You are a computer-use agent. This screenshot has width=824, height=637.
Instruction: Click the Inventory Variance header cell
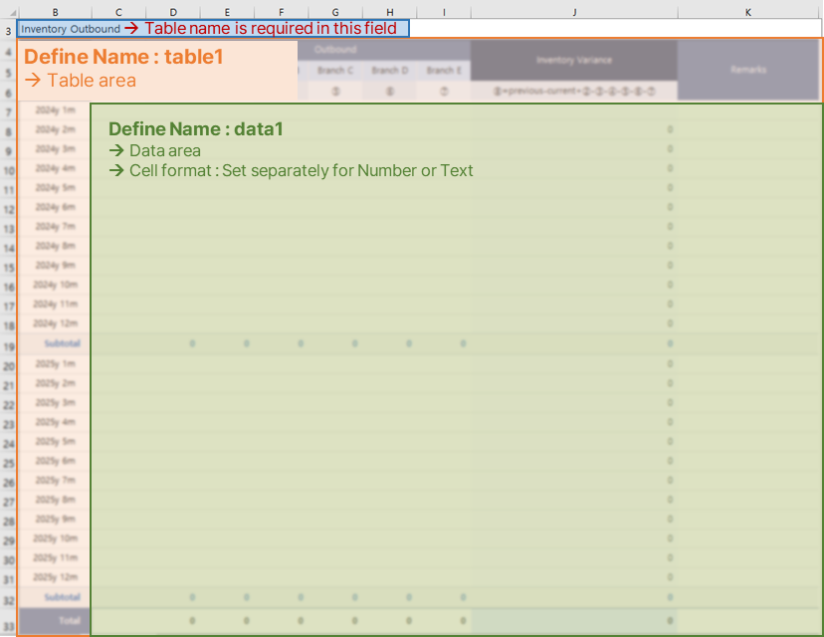click(573, 60)
